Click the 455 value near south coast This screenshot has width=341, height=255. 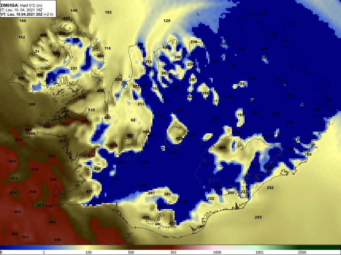click(x=146, y=218)
